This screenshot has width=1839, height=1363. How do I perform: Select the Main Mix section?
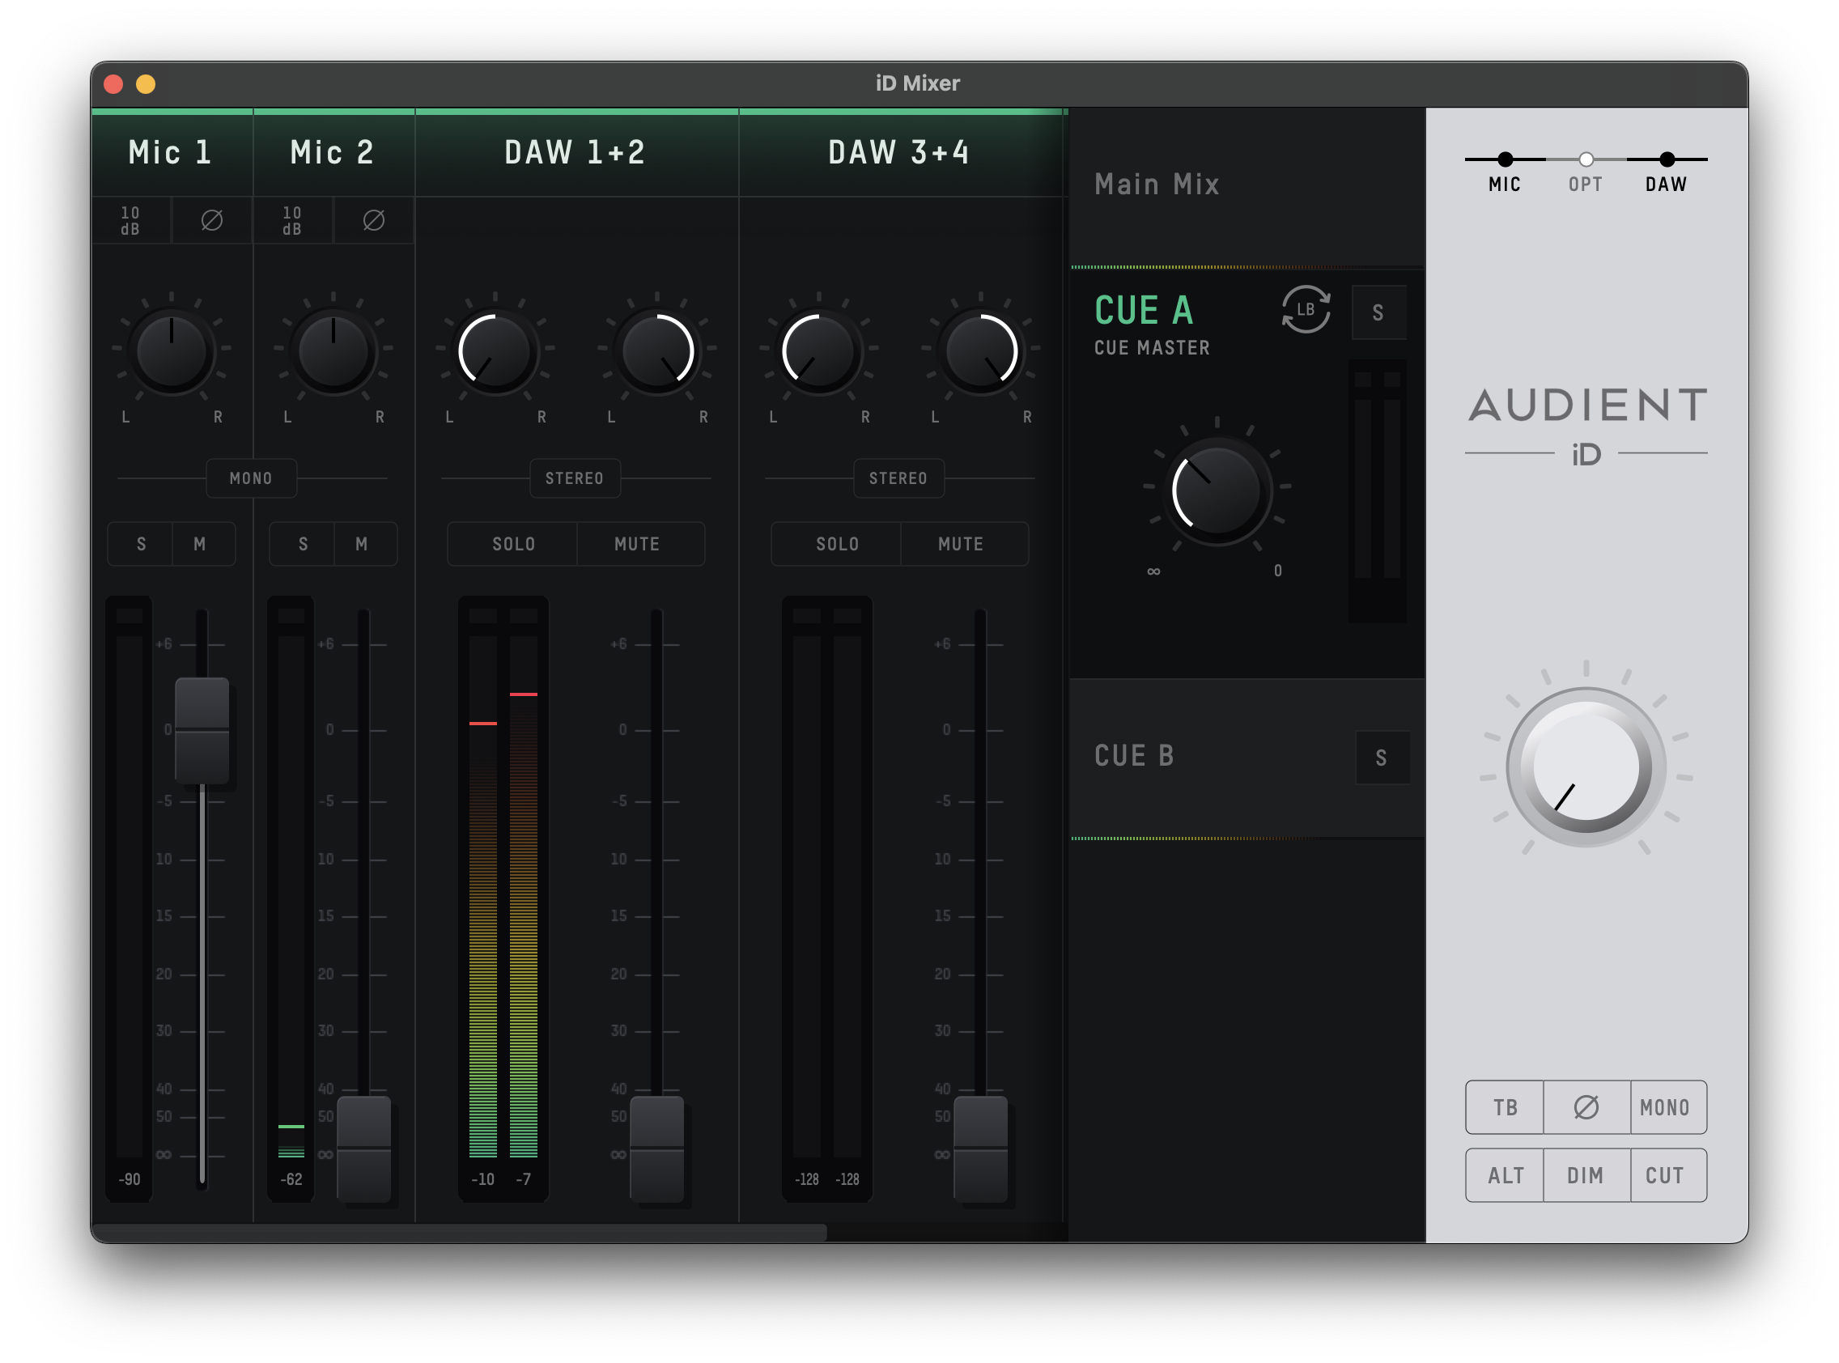point(1247,186)
